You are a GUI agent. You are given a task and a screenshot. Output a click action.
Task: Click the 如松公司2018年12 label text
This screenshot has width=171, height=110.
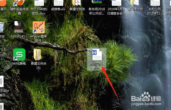[x=155, y=11]
